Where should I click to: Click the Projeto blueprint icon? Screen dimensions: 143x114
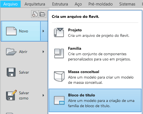(59, 32)
